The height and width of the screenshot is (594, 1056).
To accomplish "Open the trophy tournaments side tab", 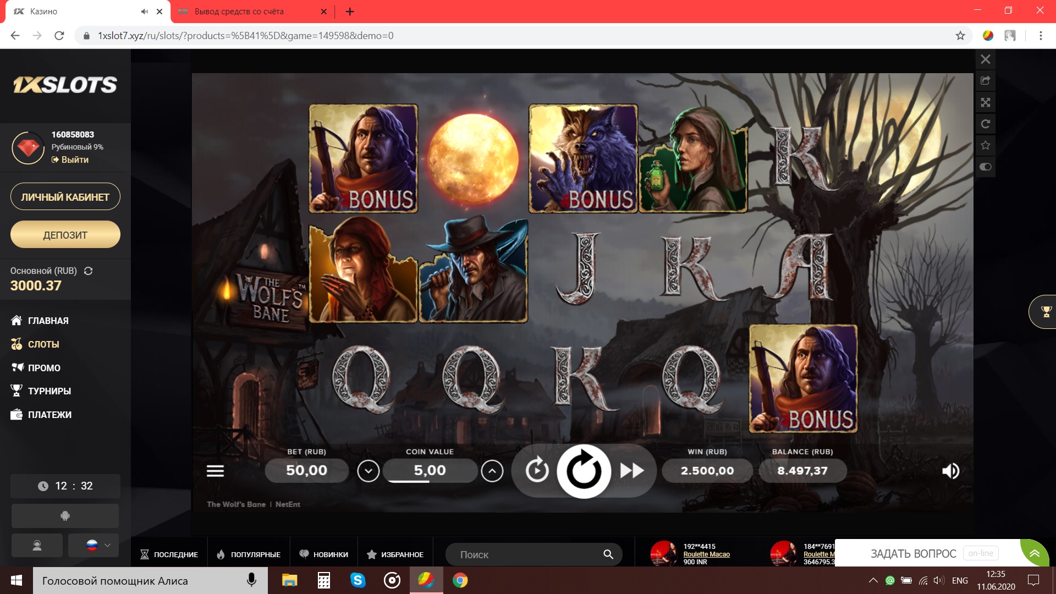I will tap(1046, 312).
